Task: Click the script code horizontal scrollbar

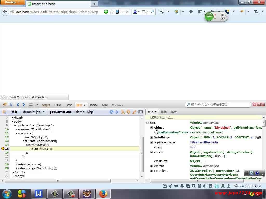Action: (x=58, y=181)
